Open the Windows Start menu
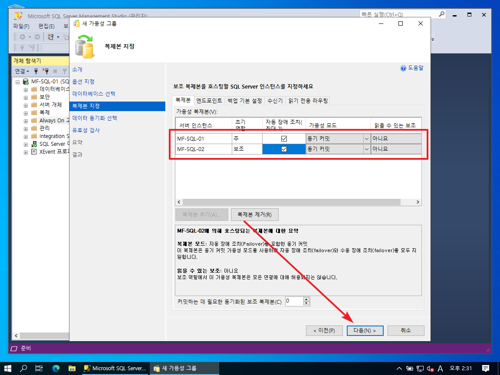This screenshot has width=500, height=375. pos(8,368)
